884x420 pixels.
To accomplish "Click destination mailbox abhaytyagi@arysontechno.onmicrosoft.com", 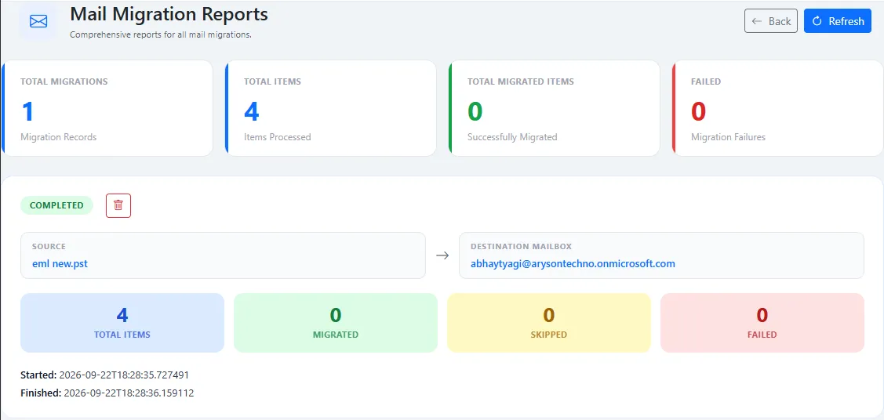I will pos(573,263).
